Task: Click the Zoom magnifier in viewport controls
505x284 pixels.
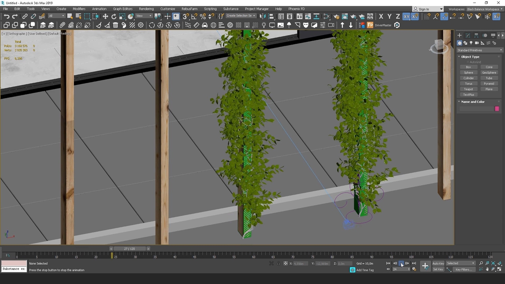Action: [481, 263]
